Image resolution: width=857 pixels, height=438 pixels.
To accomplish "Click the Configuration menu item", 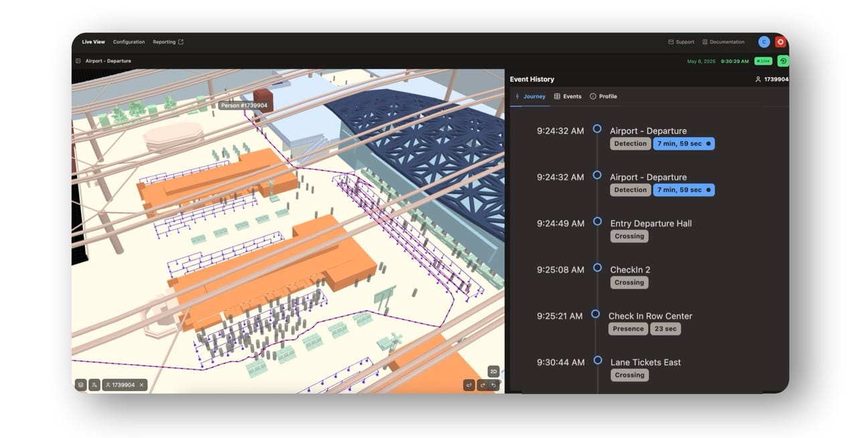I will pos(129,41).
